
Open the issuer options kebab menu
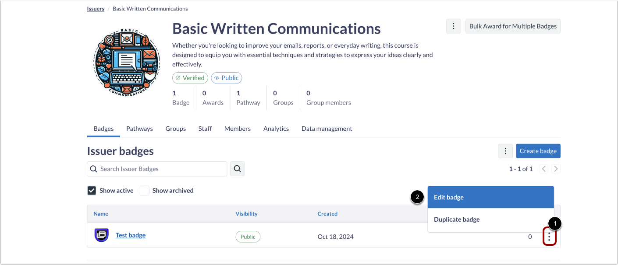453,26
